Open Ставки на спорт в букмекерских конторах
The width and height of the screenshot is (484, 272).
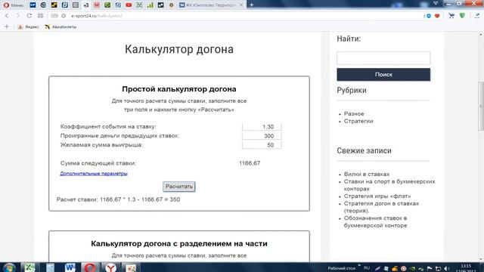(x=389, y=185)
